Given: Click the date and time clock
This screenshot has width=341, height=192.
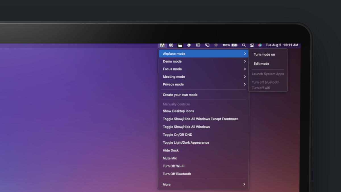Looking at the screenshot, I should click(x=282, y=45).
